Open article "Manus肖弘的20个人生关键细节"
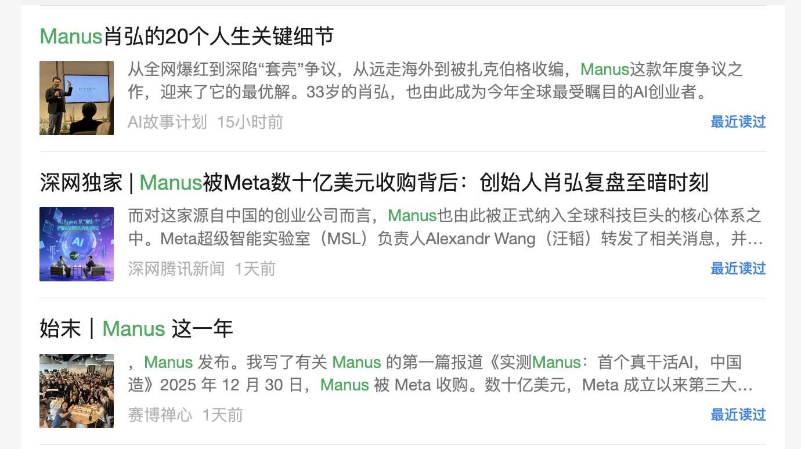 (187, 36)
